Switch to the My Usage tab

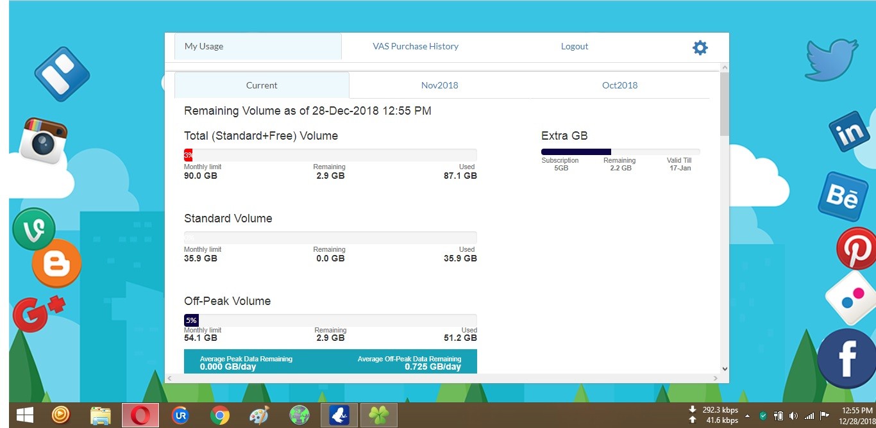pyautogui.click(x=258, y=46)
